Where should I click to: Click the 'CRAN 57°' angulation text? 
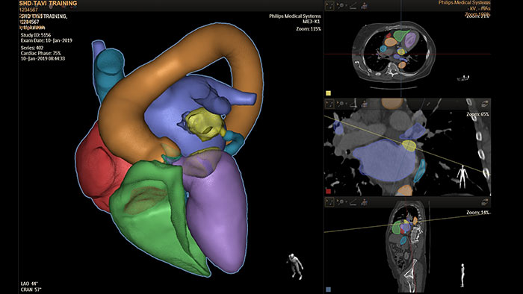tap(31, 290)
